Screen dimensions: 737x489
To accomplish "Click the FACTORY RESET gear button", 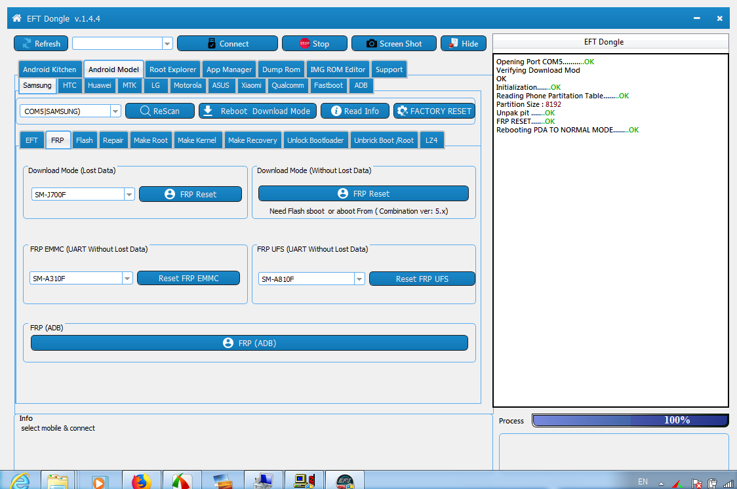I will 434,111.
